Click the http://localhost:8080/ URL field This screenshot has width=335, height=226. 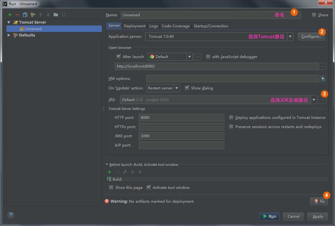pos(217,66)
